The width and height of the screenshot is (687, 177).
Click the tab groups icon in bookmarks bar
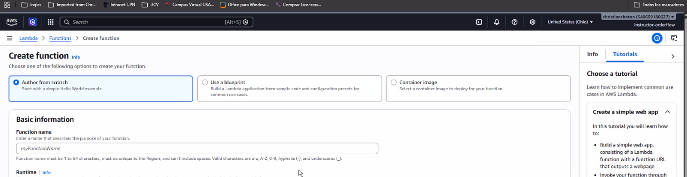(x=7, y=5)
